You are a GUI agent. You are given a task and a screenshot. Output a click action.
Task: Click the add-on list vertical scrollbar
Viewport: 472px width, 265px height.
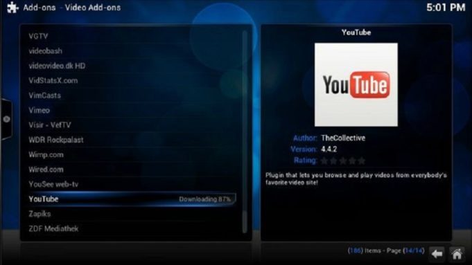(x=245, y=132)
